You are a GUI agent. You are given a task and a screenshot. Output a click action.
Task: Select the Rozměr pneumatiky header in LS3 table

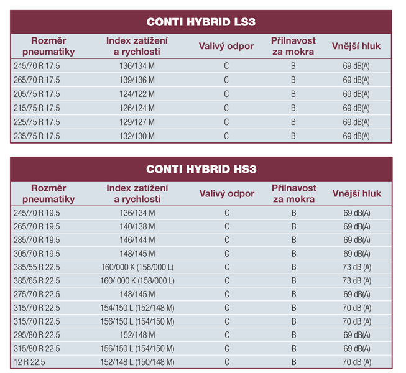[x=48, y=46]
